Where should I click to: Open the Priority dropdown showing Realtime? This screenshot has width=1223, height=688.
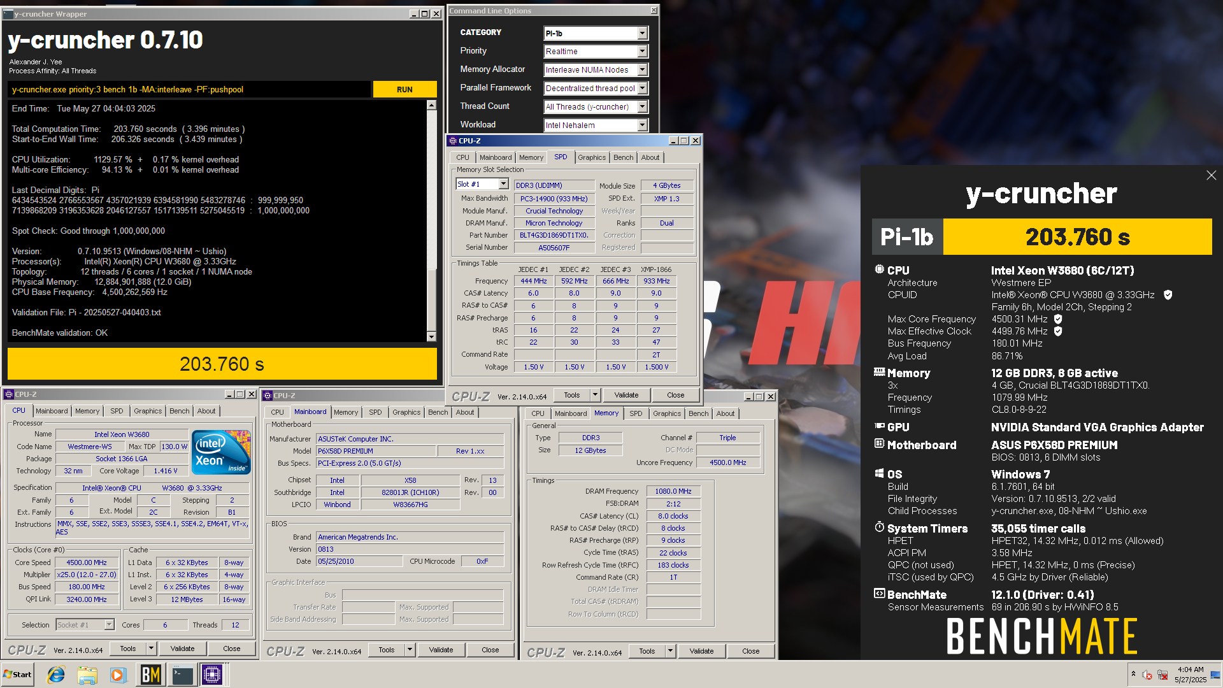point(642,52)
